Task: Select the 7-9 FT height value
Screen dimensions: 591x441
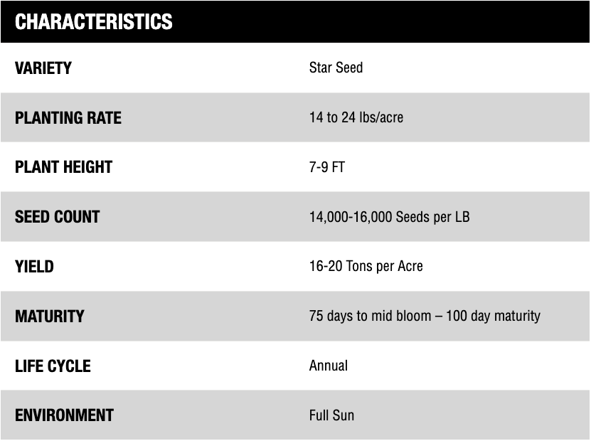Action: tap(327, 167)
